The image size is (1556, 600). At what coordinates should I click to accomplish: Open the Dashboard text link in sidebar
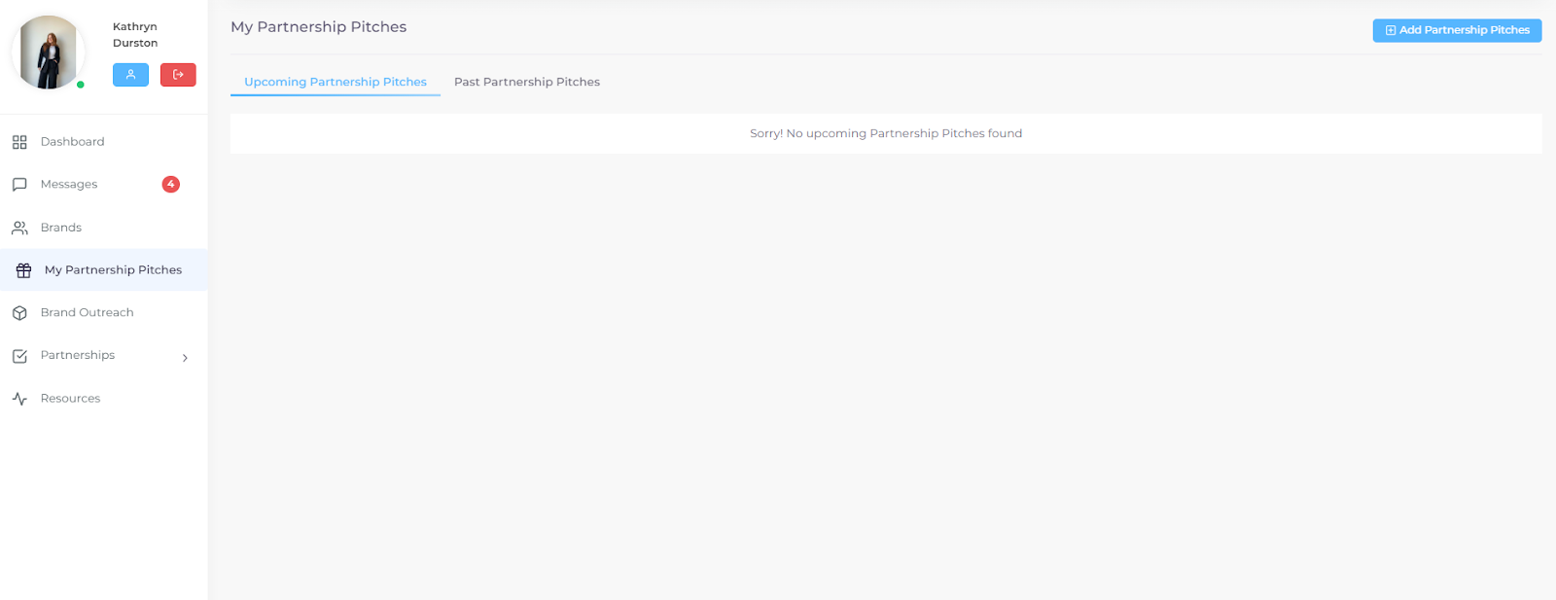pyautogui.click(x=72, y=142)
